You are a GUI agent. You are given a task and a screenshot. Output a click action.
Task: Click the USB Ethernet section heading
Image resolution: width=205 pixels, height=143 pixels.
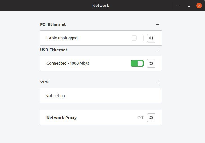tap(54, 50)
